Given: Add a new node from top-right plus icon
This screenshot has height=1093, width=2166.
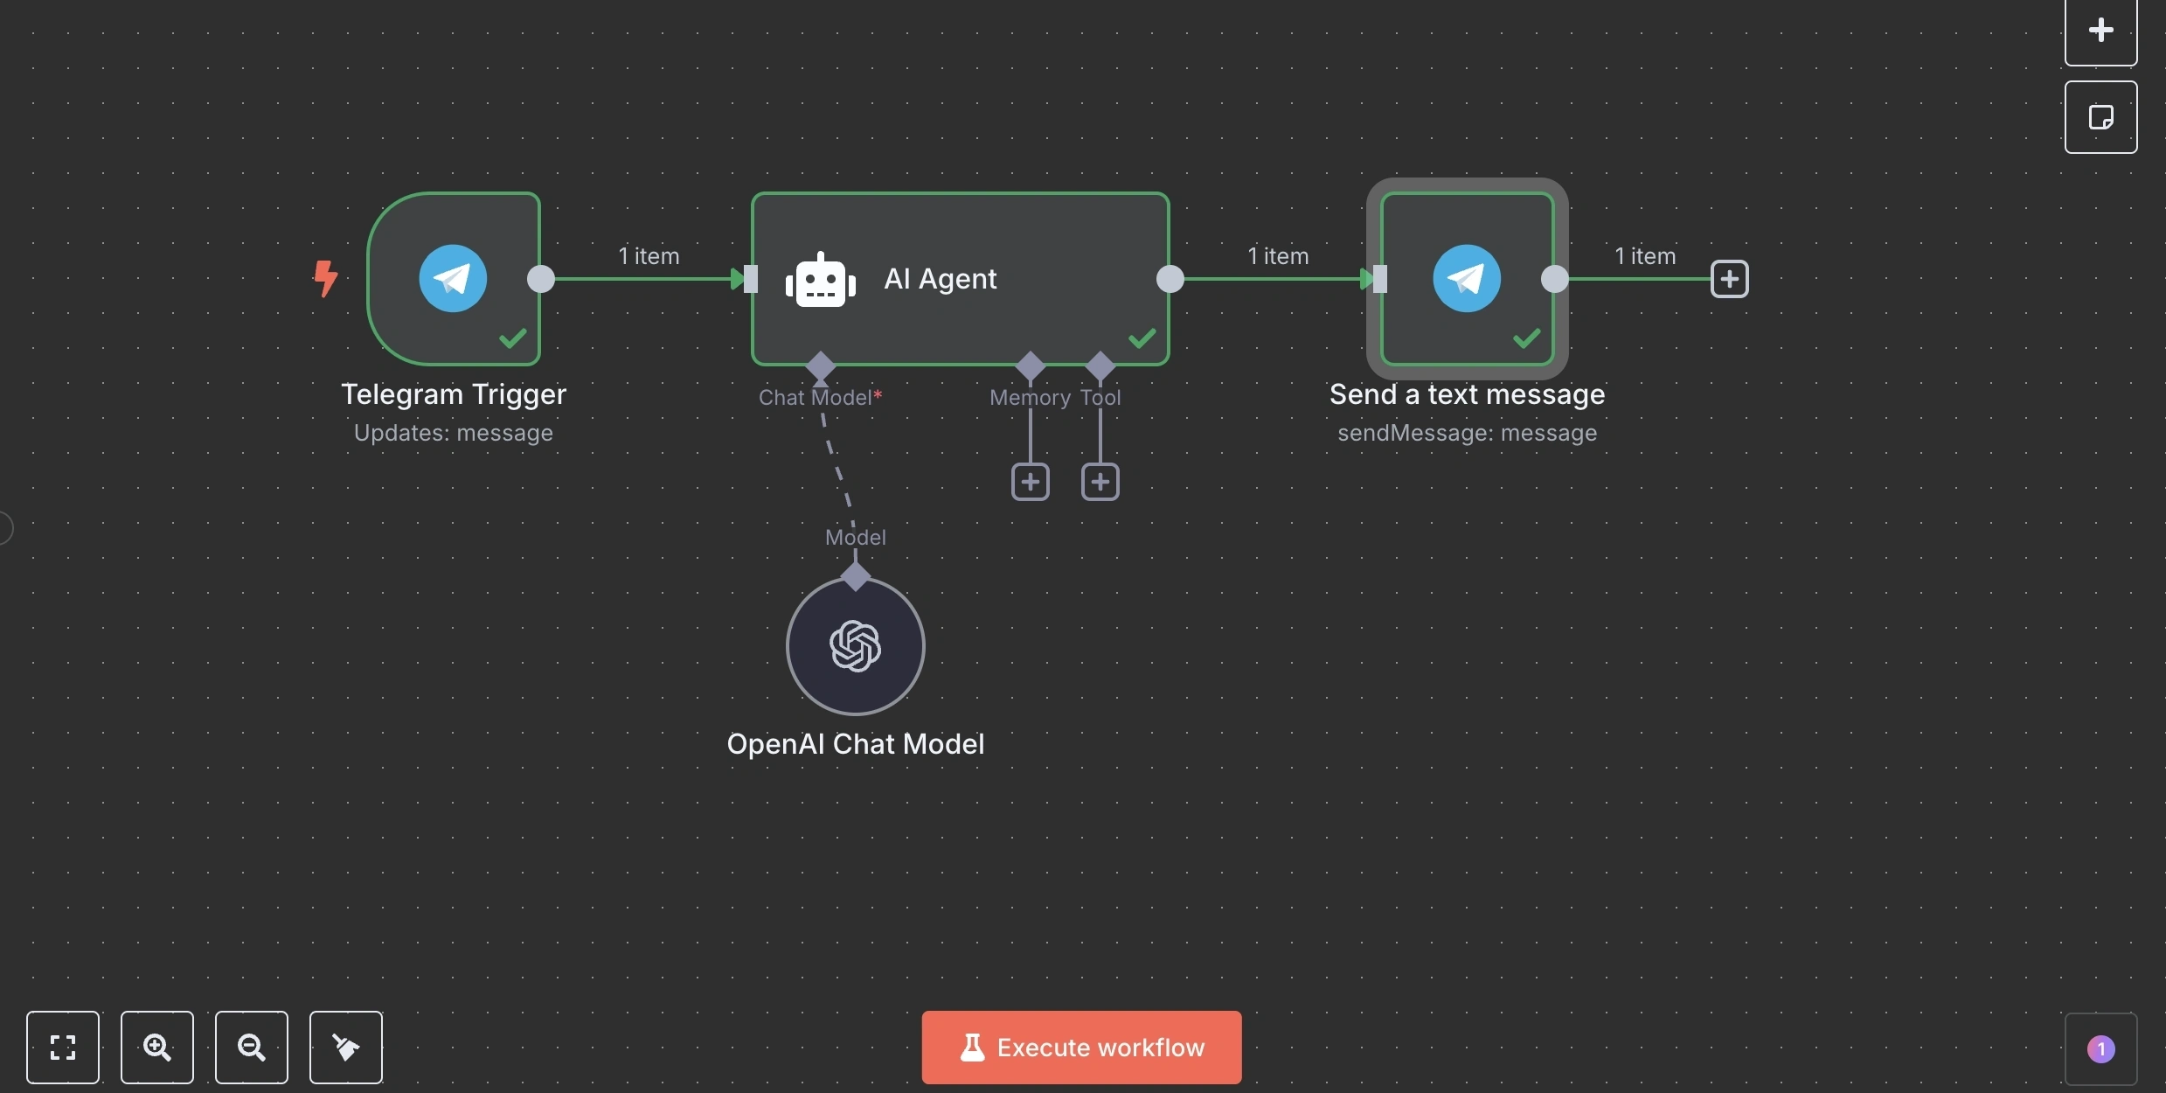Looking at the screenshot, I should (x=2100, y=31).
